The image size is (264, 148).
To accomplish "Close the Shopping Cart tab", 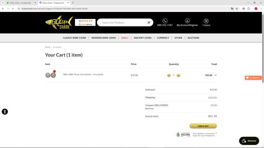I will [x=68, y=3].
